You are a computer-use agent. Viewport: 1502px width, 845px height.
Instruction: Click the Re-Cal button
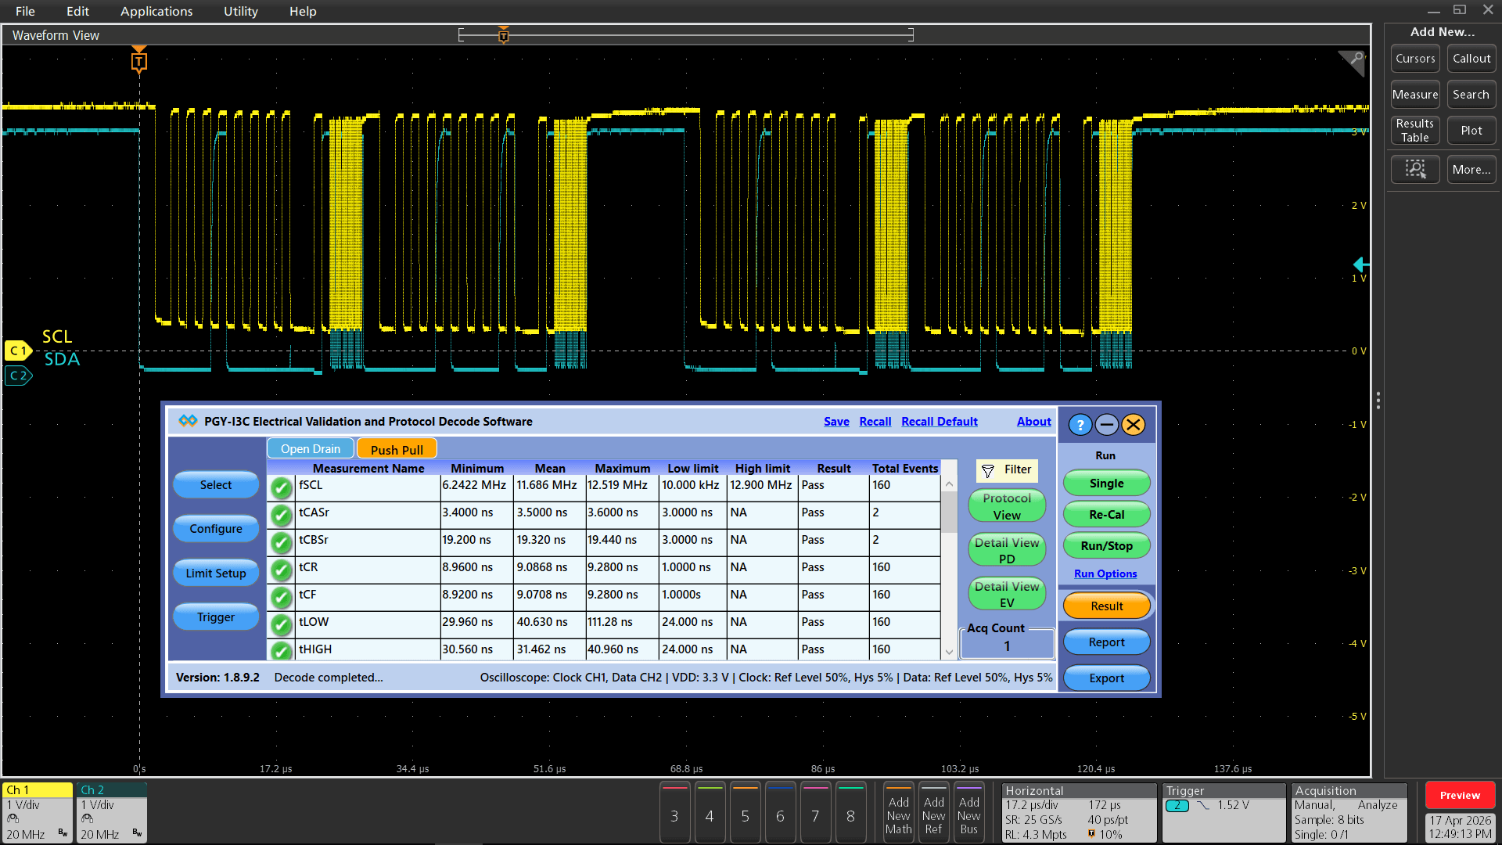point(1106,514)
